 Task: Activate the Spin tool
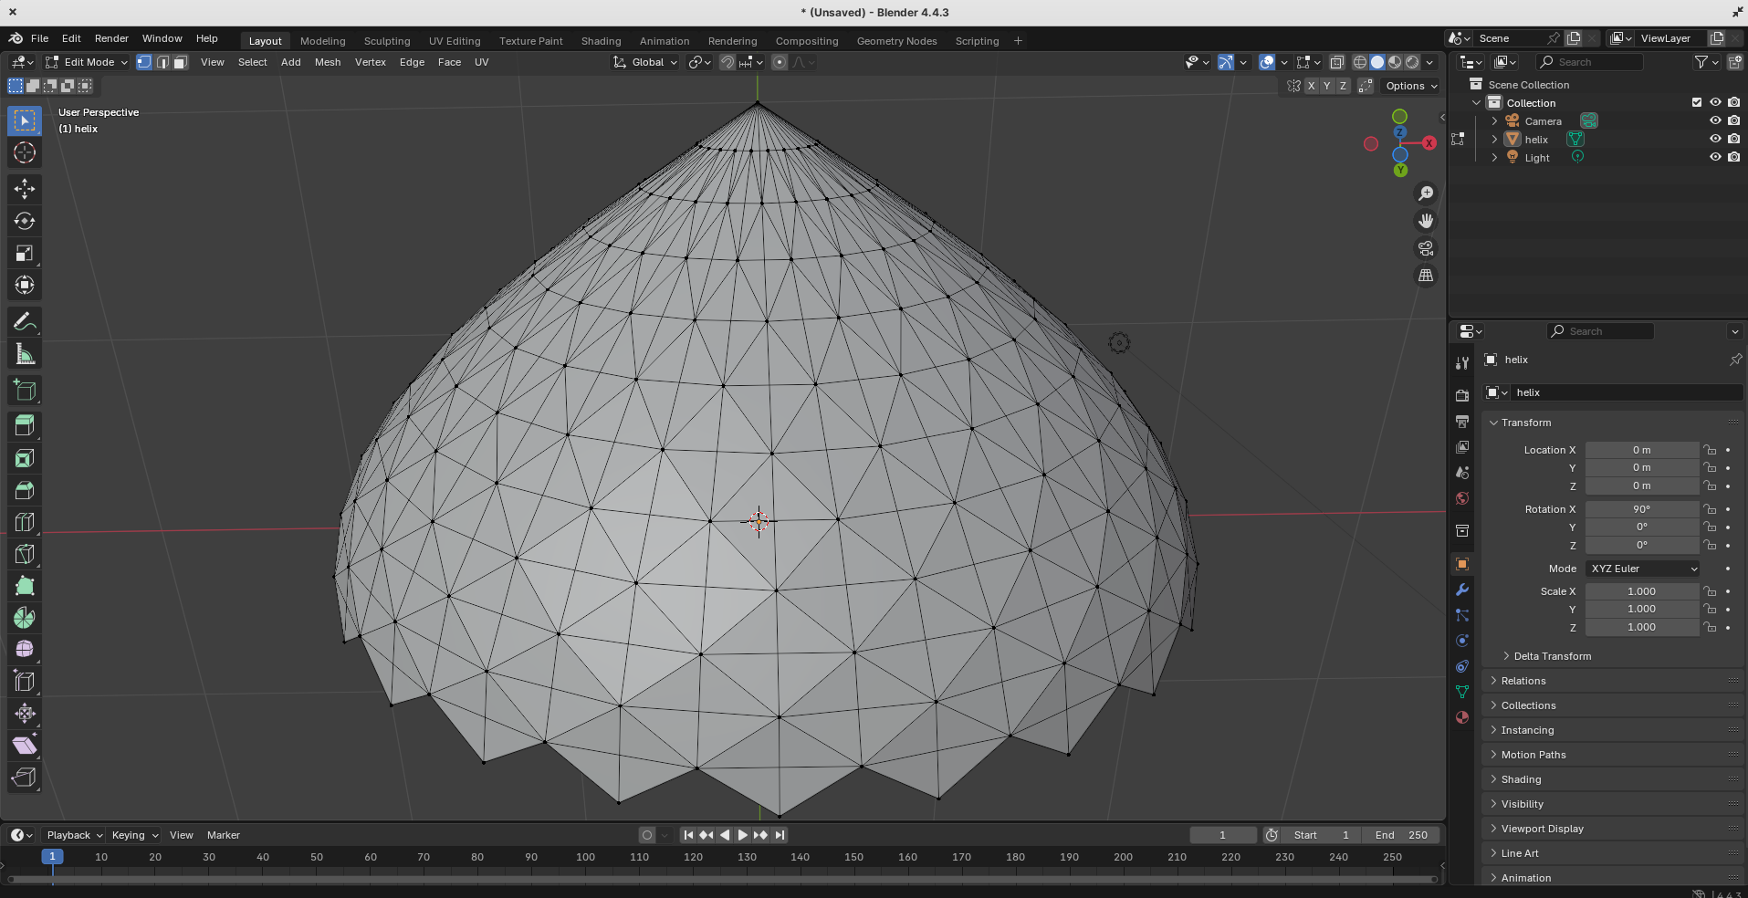(x=25, y=618)
